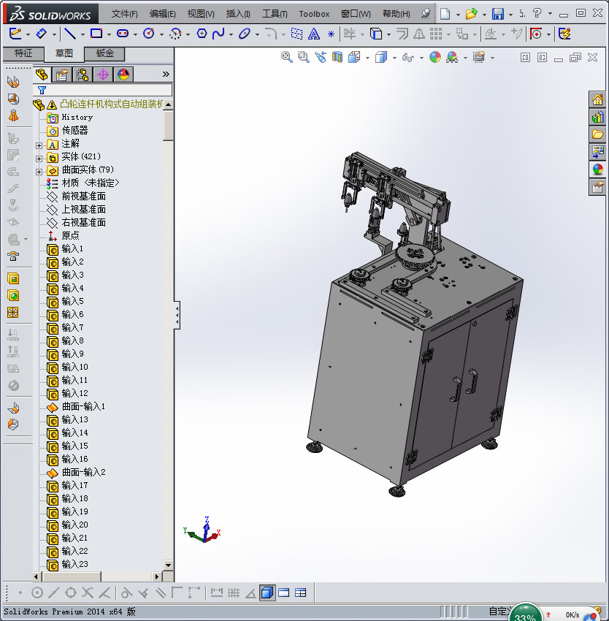Click the Previous View icon
This screenshot has width=609, height=621.
point(321,58)
